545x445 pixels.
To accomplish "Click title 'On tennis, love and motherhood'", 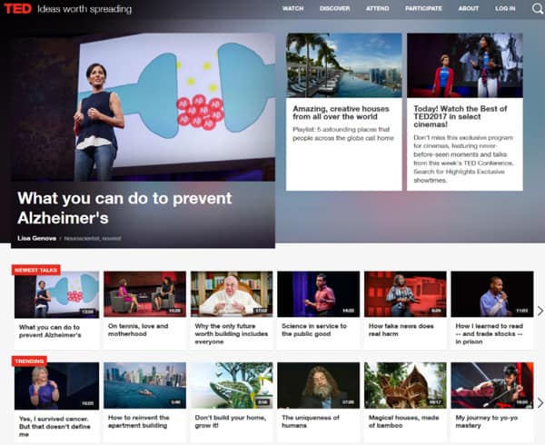I will click(138, 330).
